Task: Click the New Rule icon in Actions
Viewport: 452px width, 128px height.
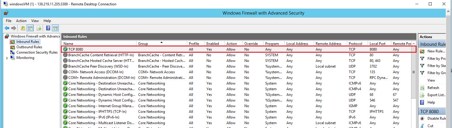Action: [422, 51]
